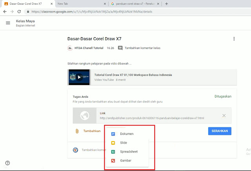The width and height of the screenshot is (251, 171).
Task: Click the Tugas Anda heading
Action: (80, 97)
